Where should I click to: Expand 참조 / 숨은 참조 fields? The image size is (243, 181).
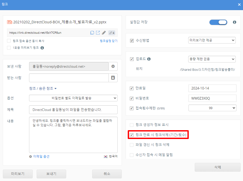coord(43,88)
